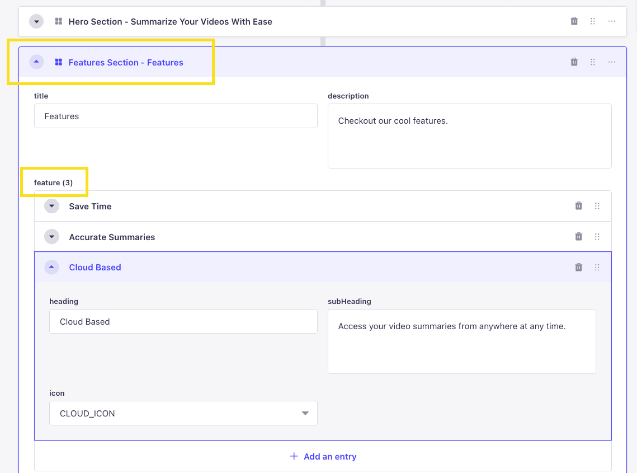Viewport: 637px width, 473px height.
Task: Click the Features title input field
Action: pyautogui.click(x=176, y=116)
